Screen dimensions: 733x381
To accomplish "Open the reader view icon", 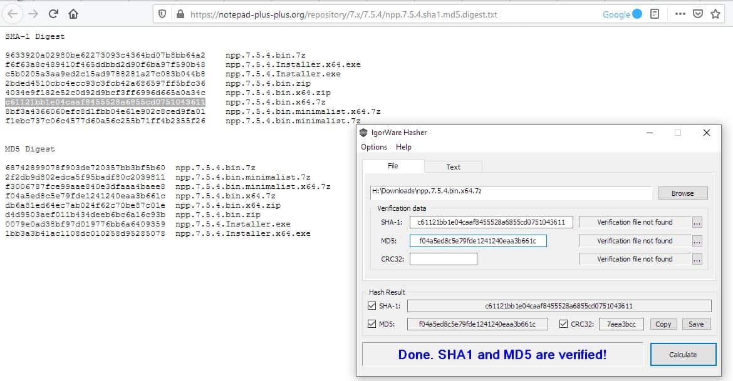I will (x=655, y=14).
